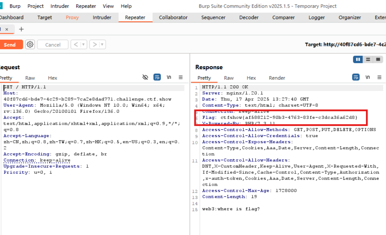Screen dimensions: 386x235
Task: Click the request line 'GET / HTTP/1.1'
Action: [25, 87]
